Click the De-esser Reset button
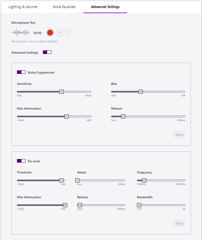Viewport: 203px width, 240px height. coord(179,223)
